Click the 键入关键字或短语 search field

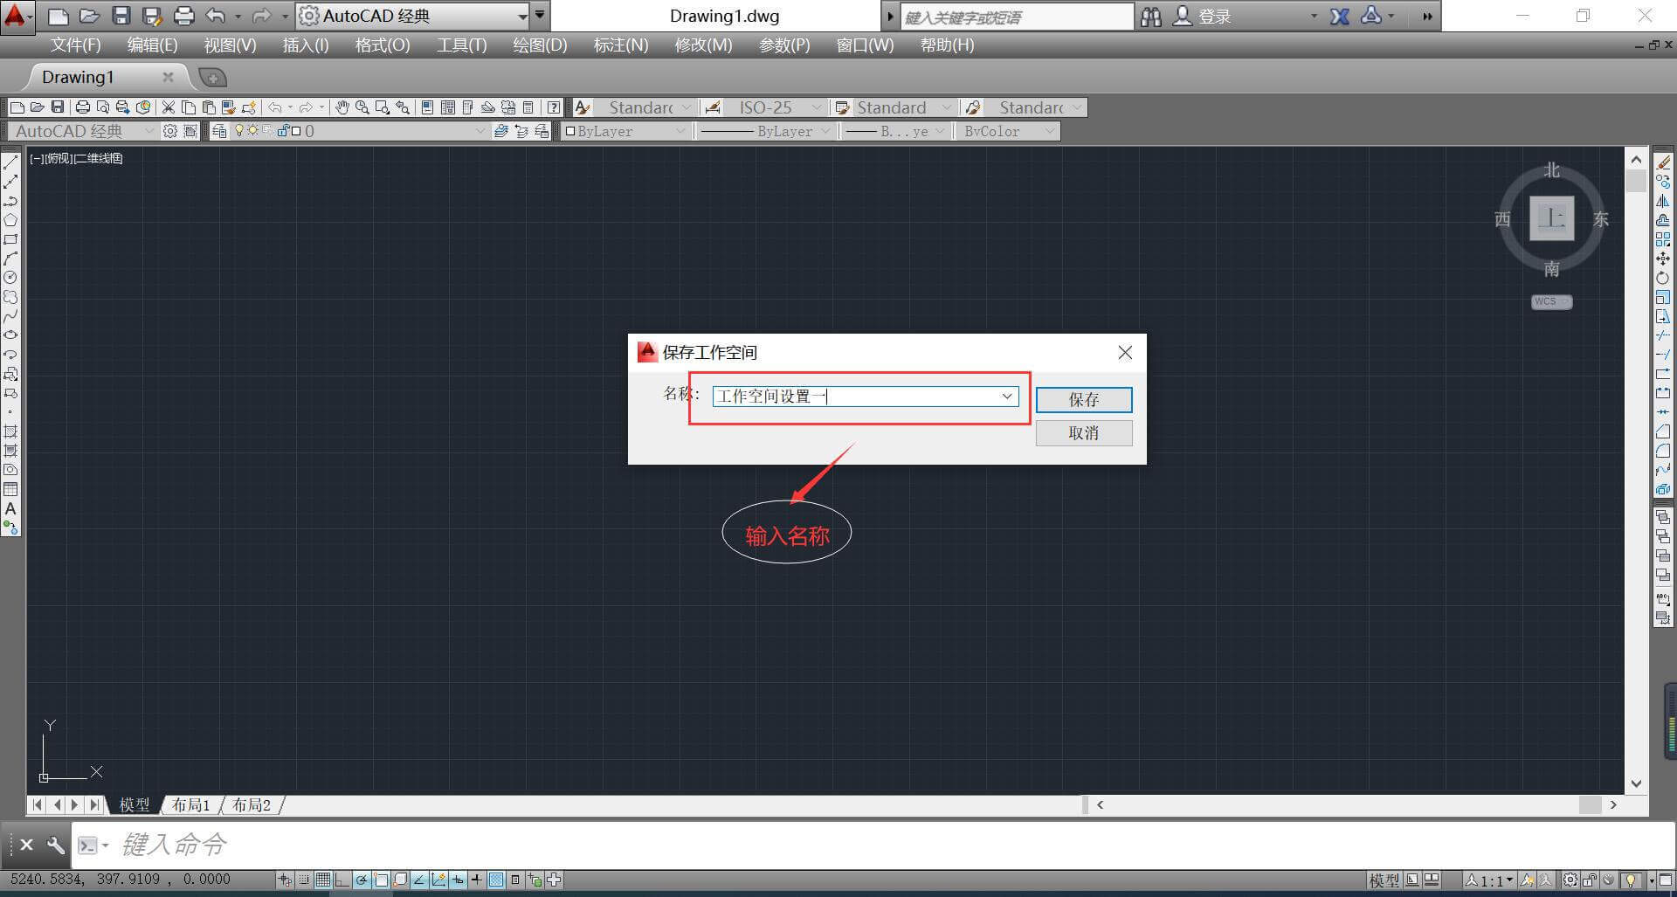click(x=1016, y=16)
